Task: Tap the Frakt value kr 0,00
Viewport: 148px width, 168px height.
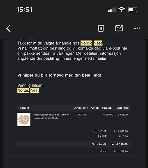Action: (x=123, y=136)
